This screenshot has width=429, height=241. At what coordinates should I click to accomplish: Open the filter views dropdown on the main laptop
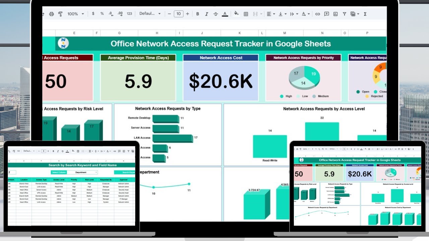(x=355, y=14)
